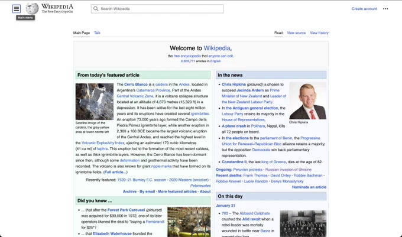Click the By email link

(x=147, y=191)
